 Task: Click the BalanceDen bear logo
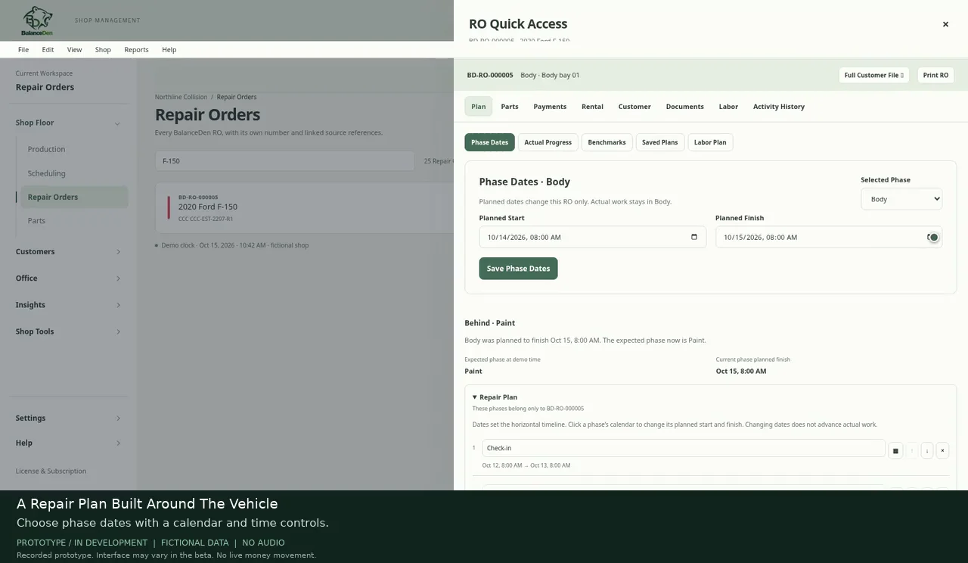pyautogui.click(x=37, y=21)
